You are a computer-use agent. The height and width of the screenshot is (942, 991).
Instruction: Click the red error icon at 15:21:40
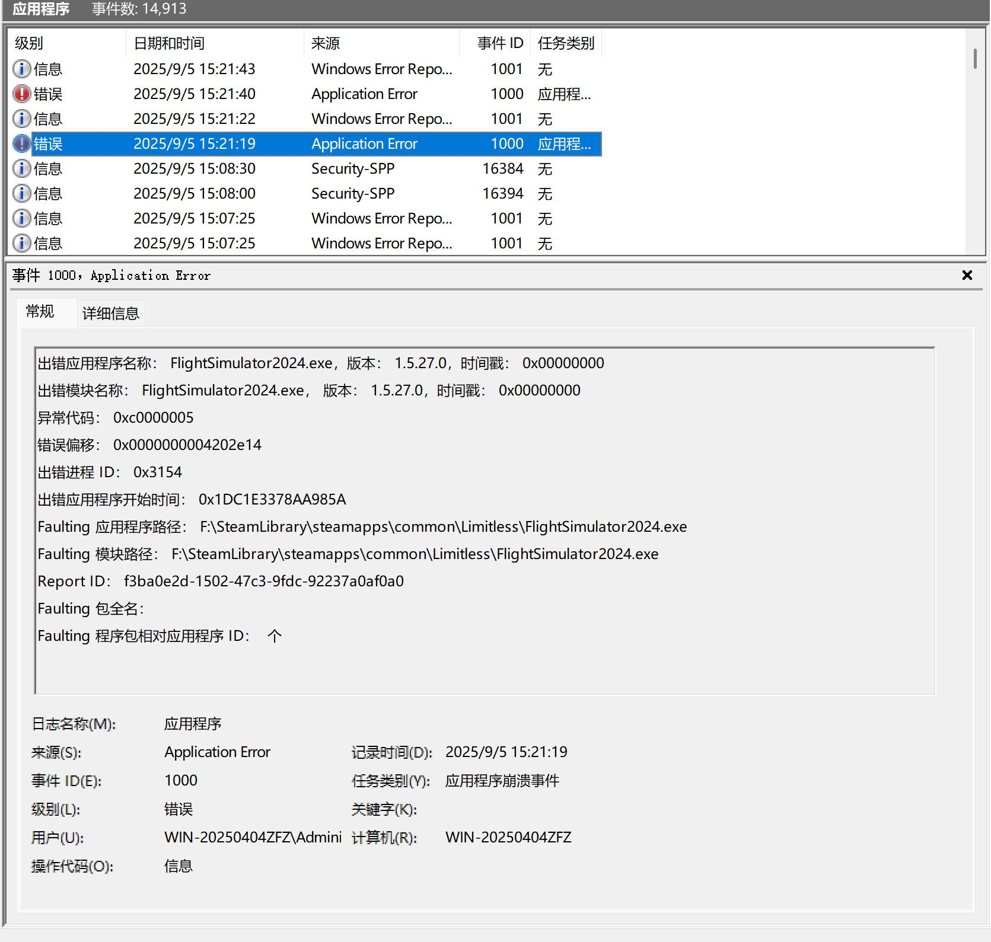coord(22,94)
